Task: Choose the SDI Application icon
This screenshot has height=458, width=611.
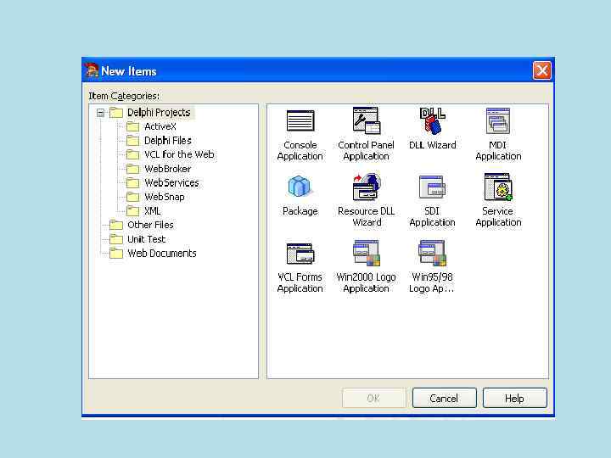Action: (432, 187)
